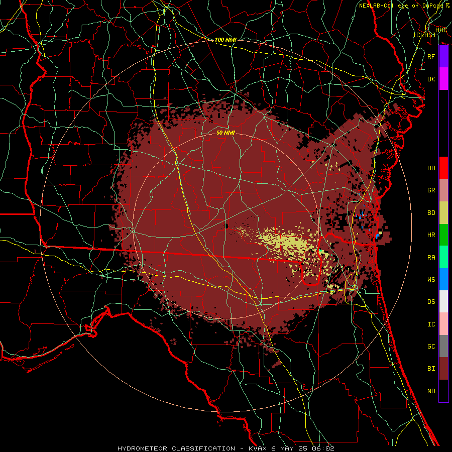452x452 pixels.
Task: Click the light pink IC legend swatch
Action: pos(443,324)
